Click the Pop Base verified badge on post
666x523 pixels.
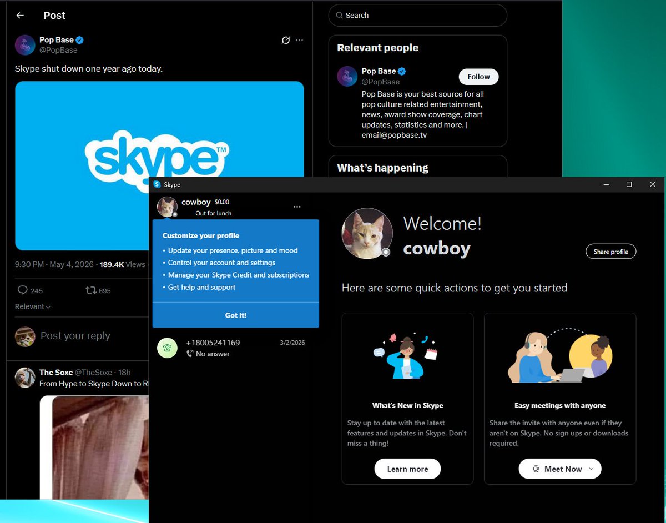80,40
